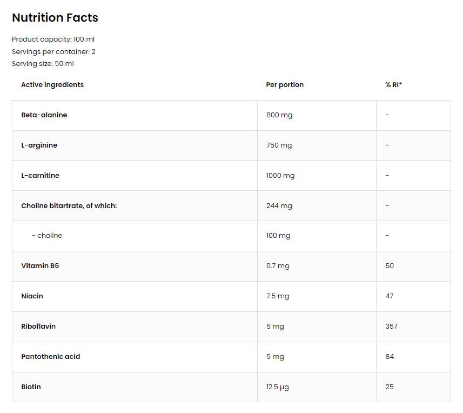
Task: Click Choline bitartrate, of which label
Action: [69, 205]
